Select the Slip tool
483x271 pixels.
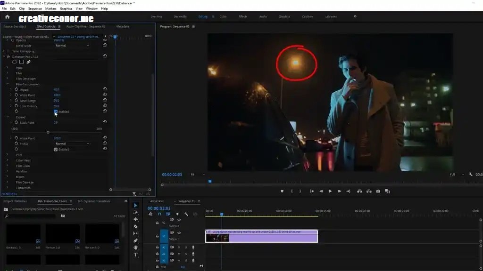coord(135,233)
